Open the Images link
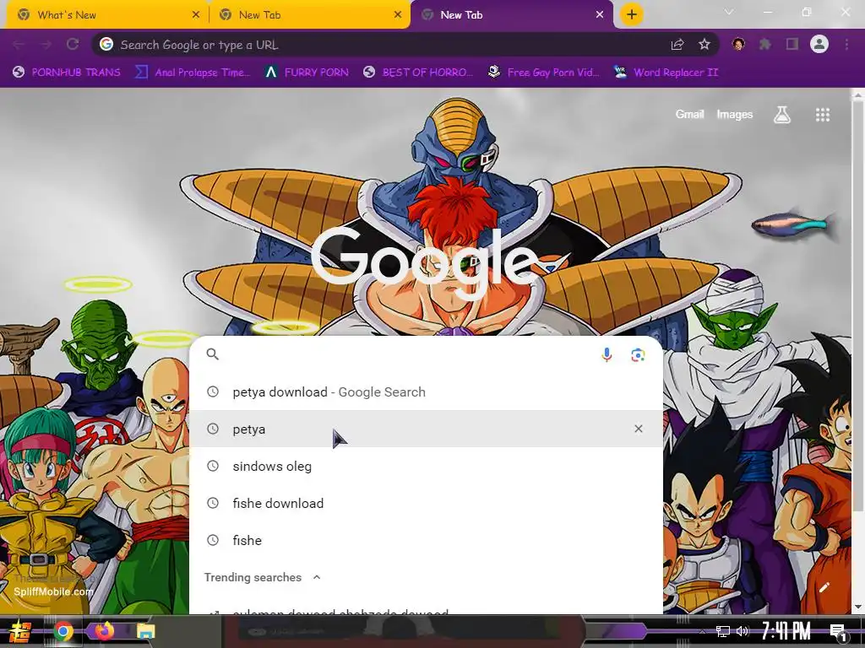865x648 pixels. 734,114
